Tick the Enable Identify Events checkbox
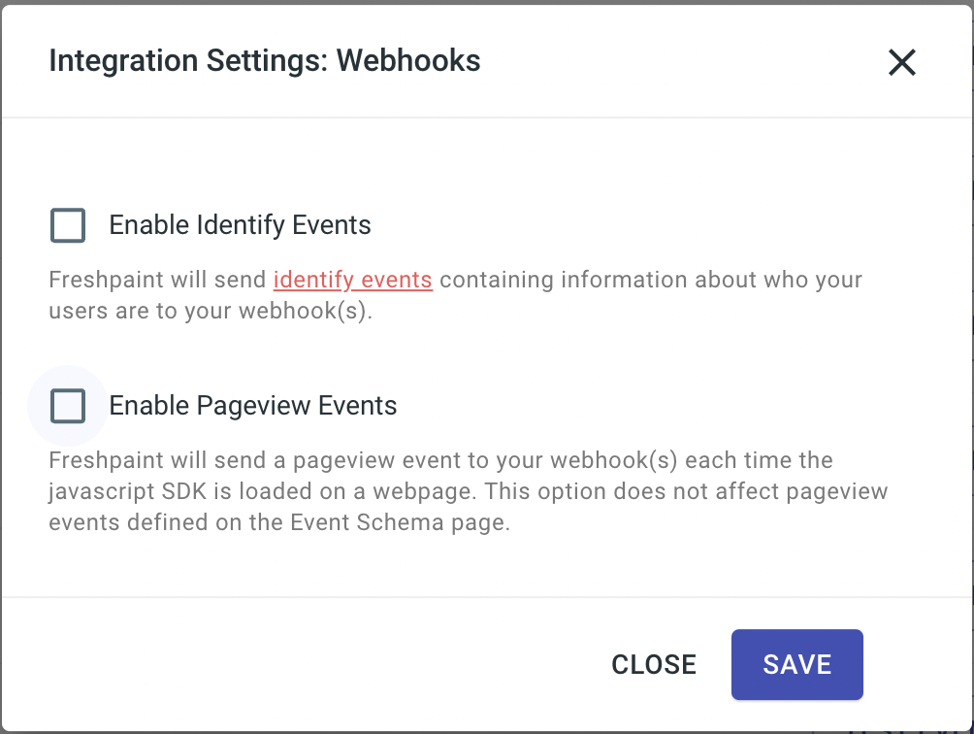The image size is (974, 734). pyautogui.click(x=68, y=225)
